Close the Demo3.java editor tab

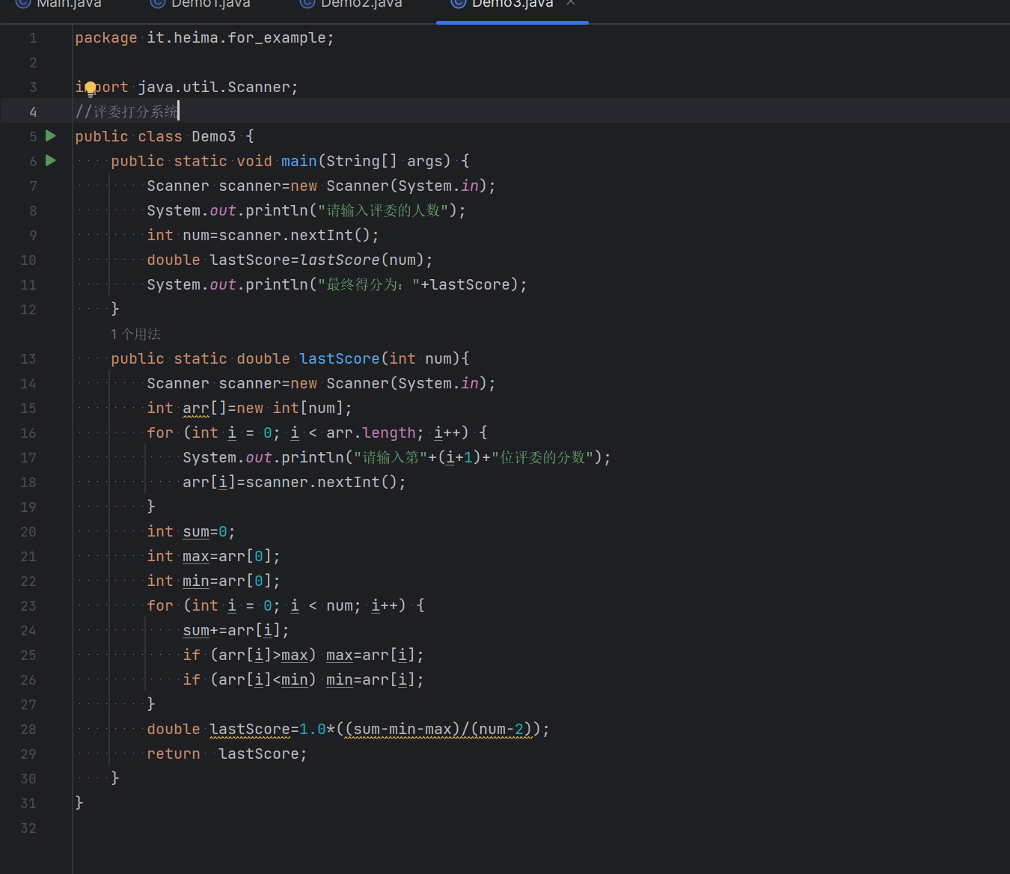[571, 4]
